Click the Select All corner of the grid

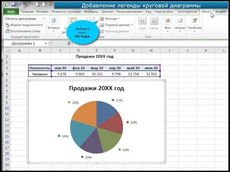click(7, 51)
